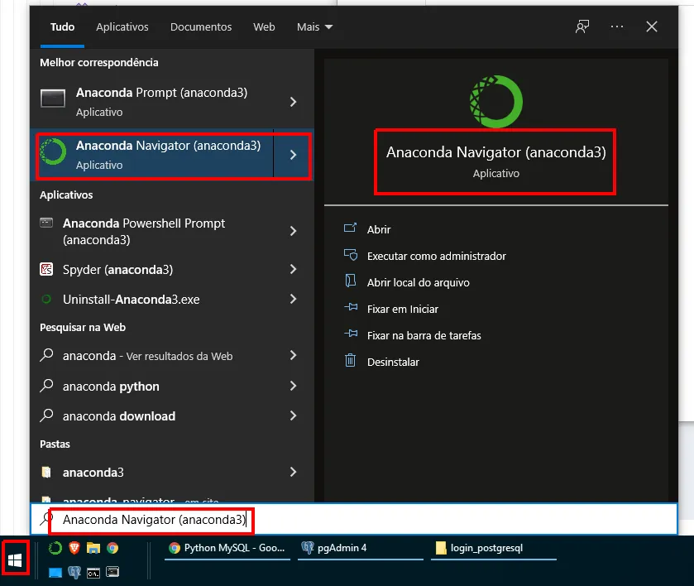Image resolution: width=694 pixels, height=586 pixels.
Task: Click the gray console window quick launch icon
Action: click(112, 572)
